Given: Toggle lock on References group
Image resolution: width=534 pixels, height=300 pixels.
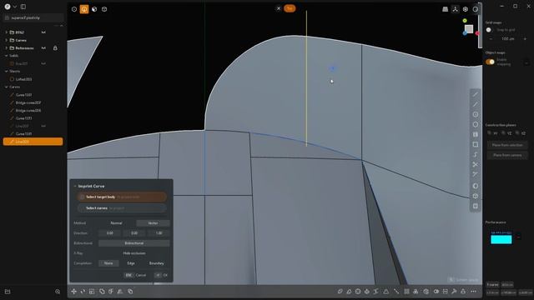Looking at the screenshot, I should pos(55,48).
